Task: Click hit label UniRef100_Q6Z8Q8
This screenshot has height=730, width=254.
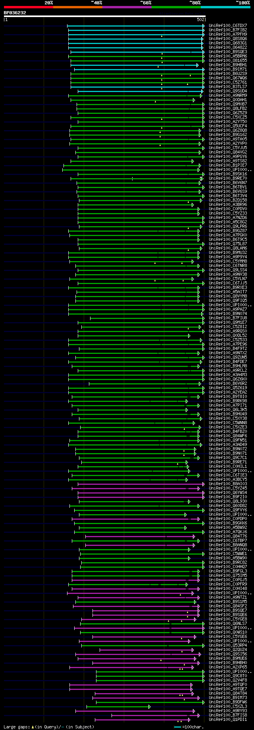Action: tap(228, 130)
